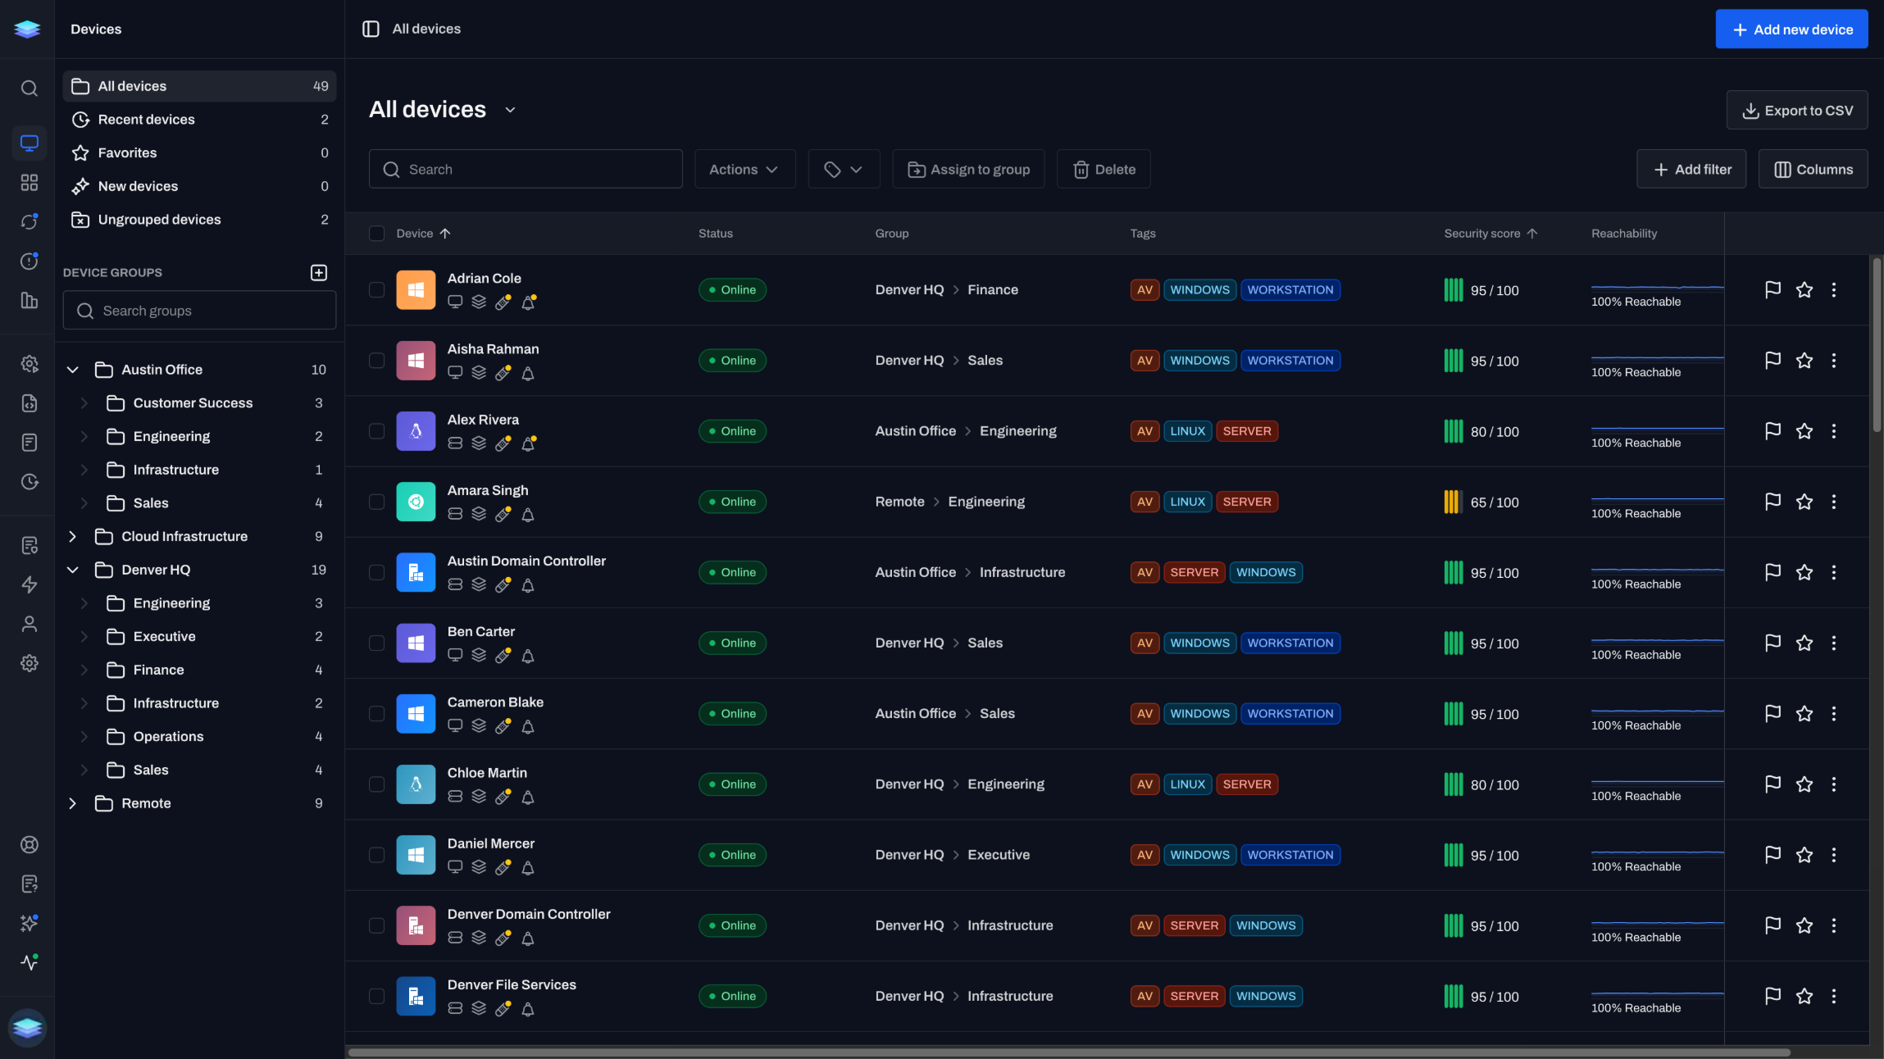Expand the Executive subgroup under Denver HQ
This screenshot has width=1884, height=1059.
pos(84,636)
